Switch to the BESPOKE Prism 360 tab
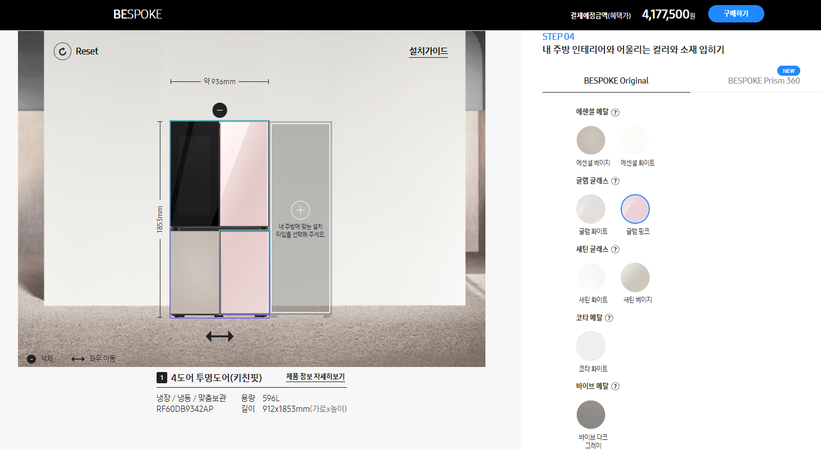The width and height of the screenshot is (821, 450). [x=764, y=81]
